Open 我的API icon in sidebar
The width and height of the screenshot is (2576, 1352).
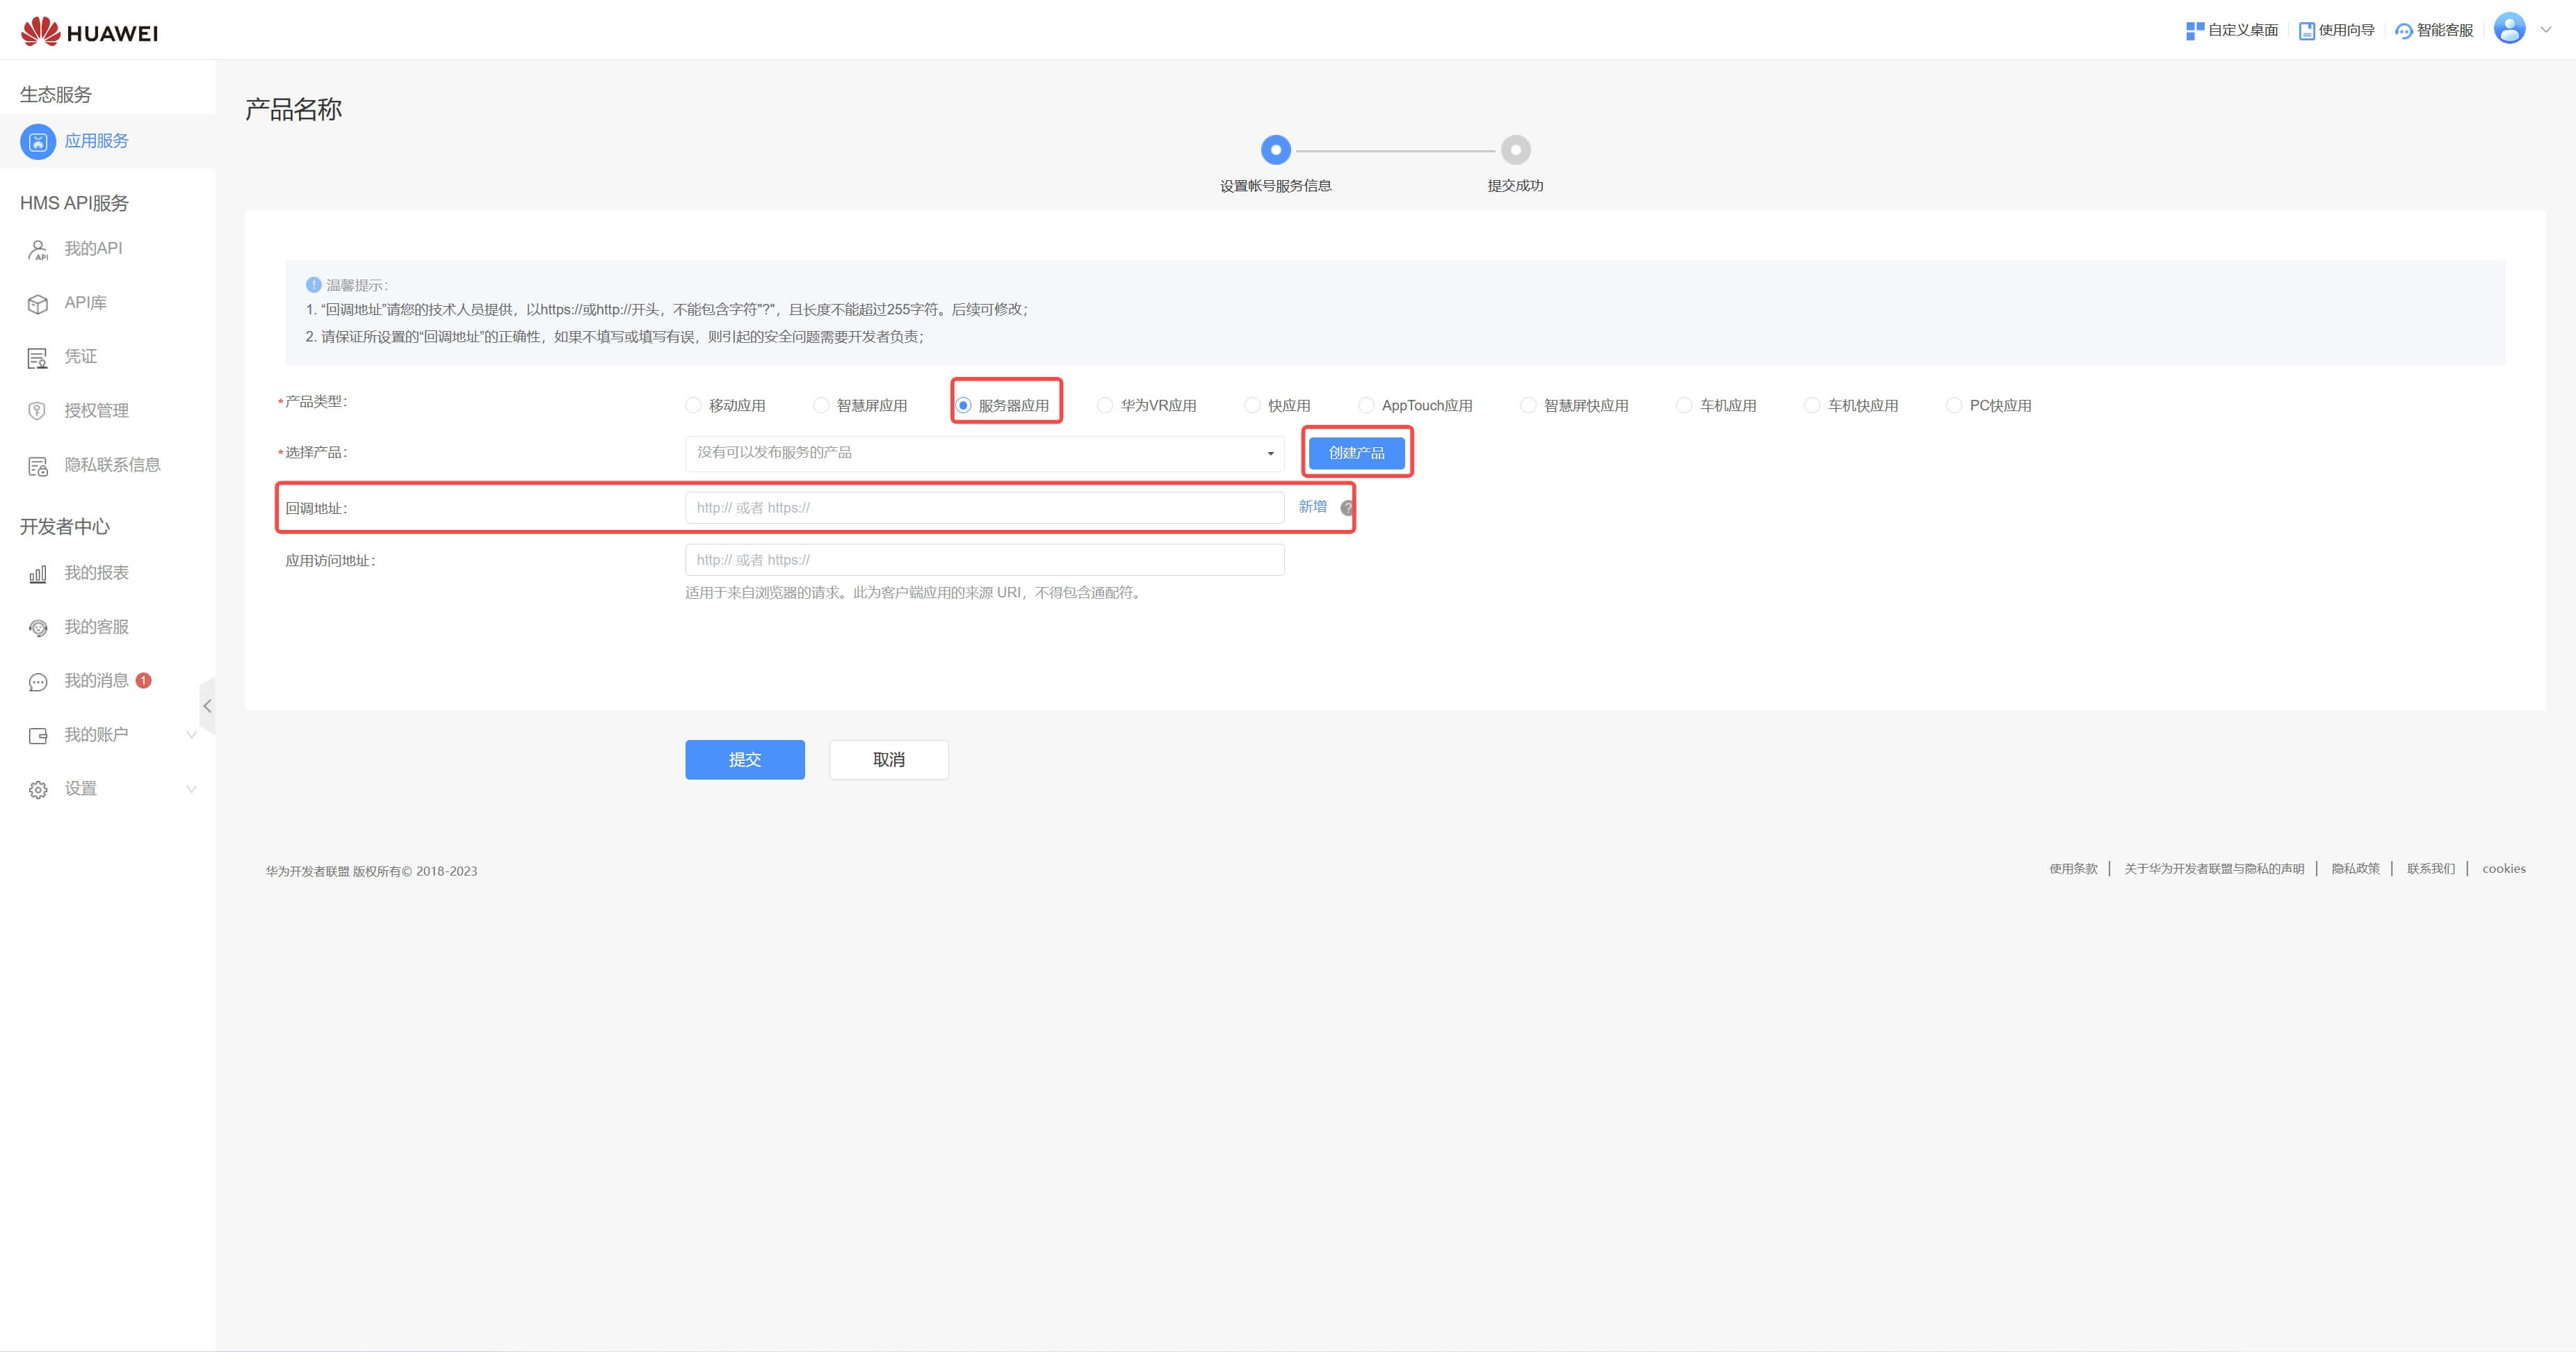tap(38, 250)
